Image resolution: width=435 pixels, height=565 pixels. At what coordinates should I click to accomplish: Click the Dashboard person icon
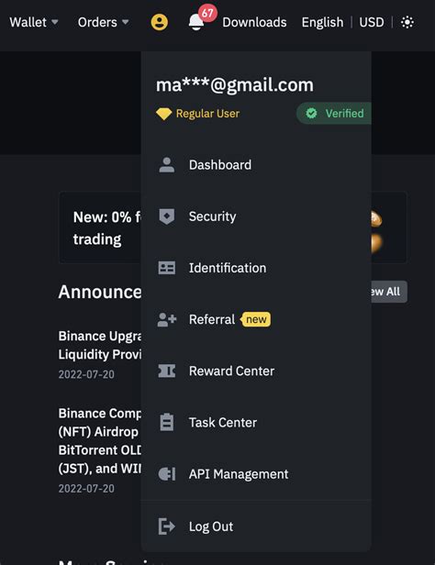(x=166, y=165)
